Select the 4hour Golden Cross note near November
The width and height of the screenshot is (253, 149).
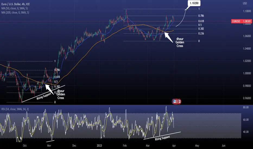[61, 94]
